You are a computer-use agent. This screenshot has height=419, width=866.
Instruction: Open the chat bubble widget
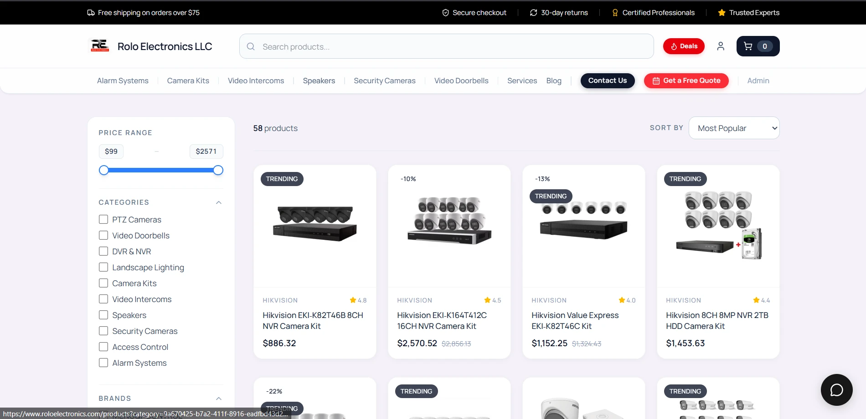coord(837,390)
